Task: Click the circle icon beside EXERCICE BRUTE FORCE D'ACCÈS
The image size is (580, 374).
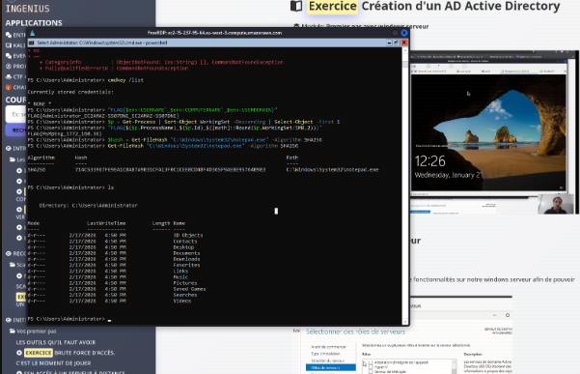Action: click(x=19, y=353)
